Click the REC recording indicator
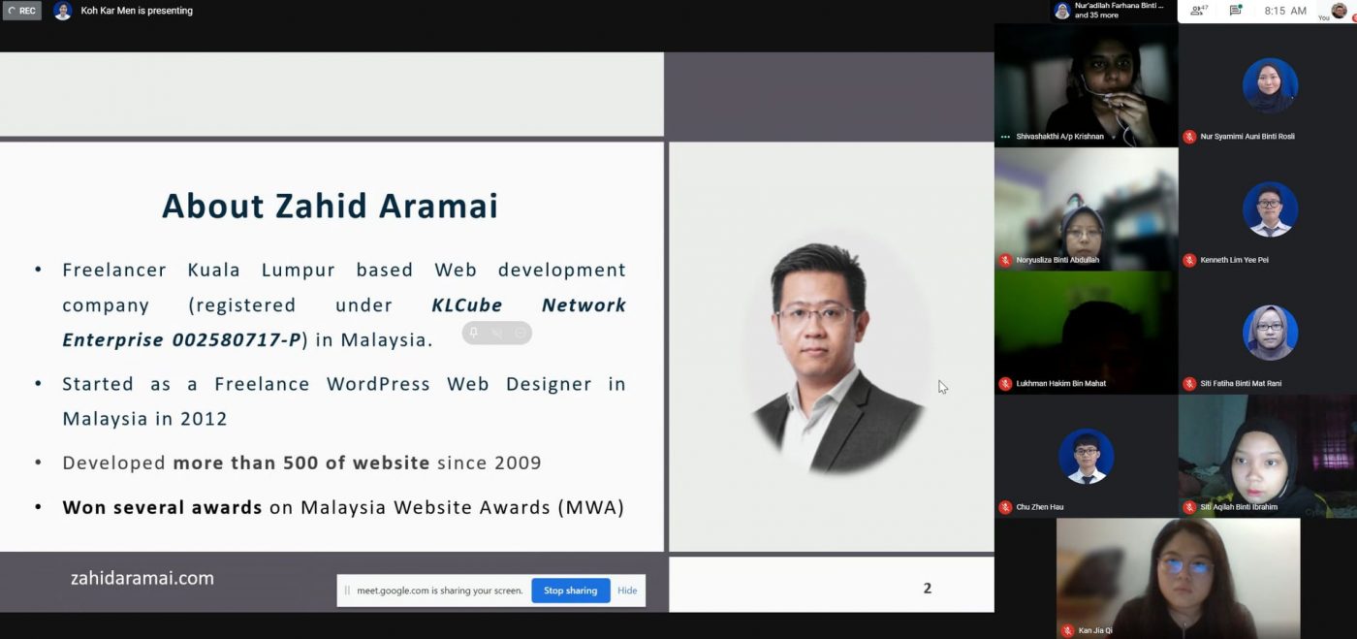1357x639 pixels. pos(20,10)
